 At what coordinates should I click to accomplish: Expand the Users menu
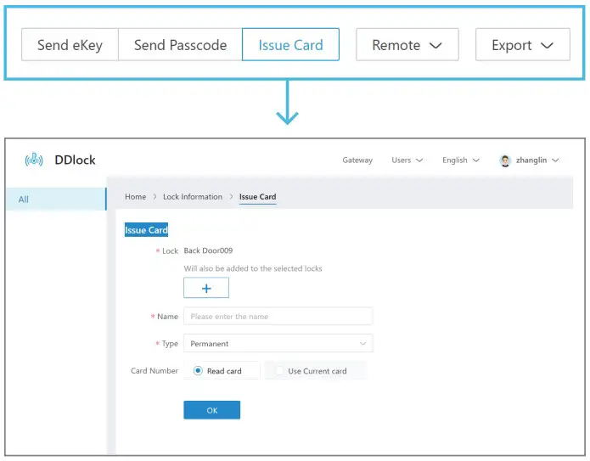click(407, 160)
